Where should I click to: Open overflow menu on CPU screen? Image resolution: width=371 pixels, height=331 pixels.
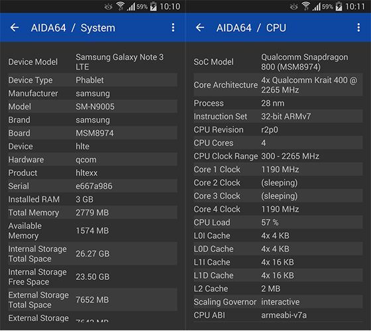(358, 27)
